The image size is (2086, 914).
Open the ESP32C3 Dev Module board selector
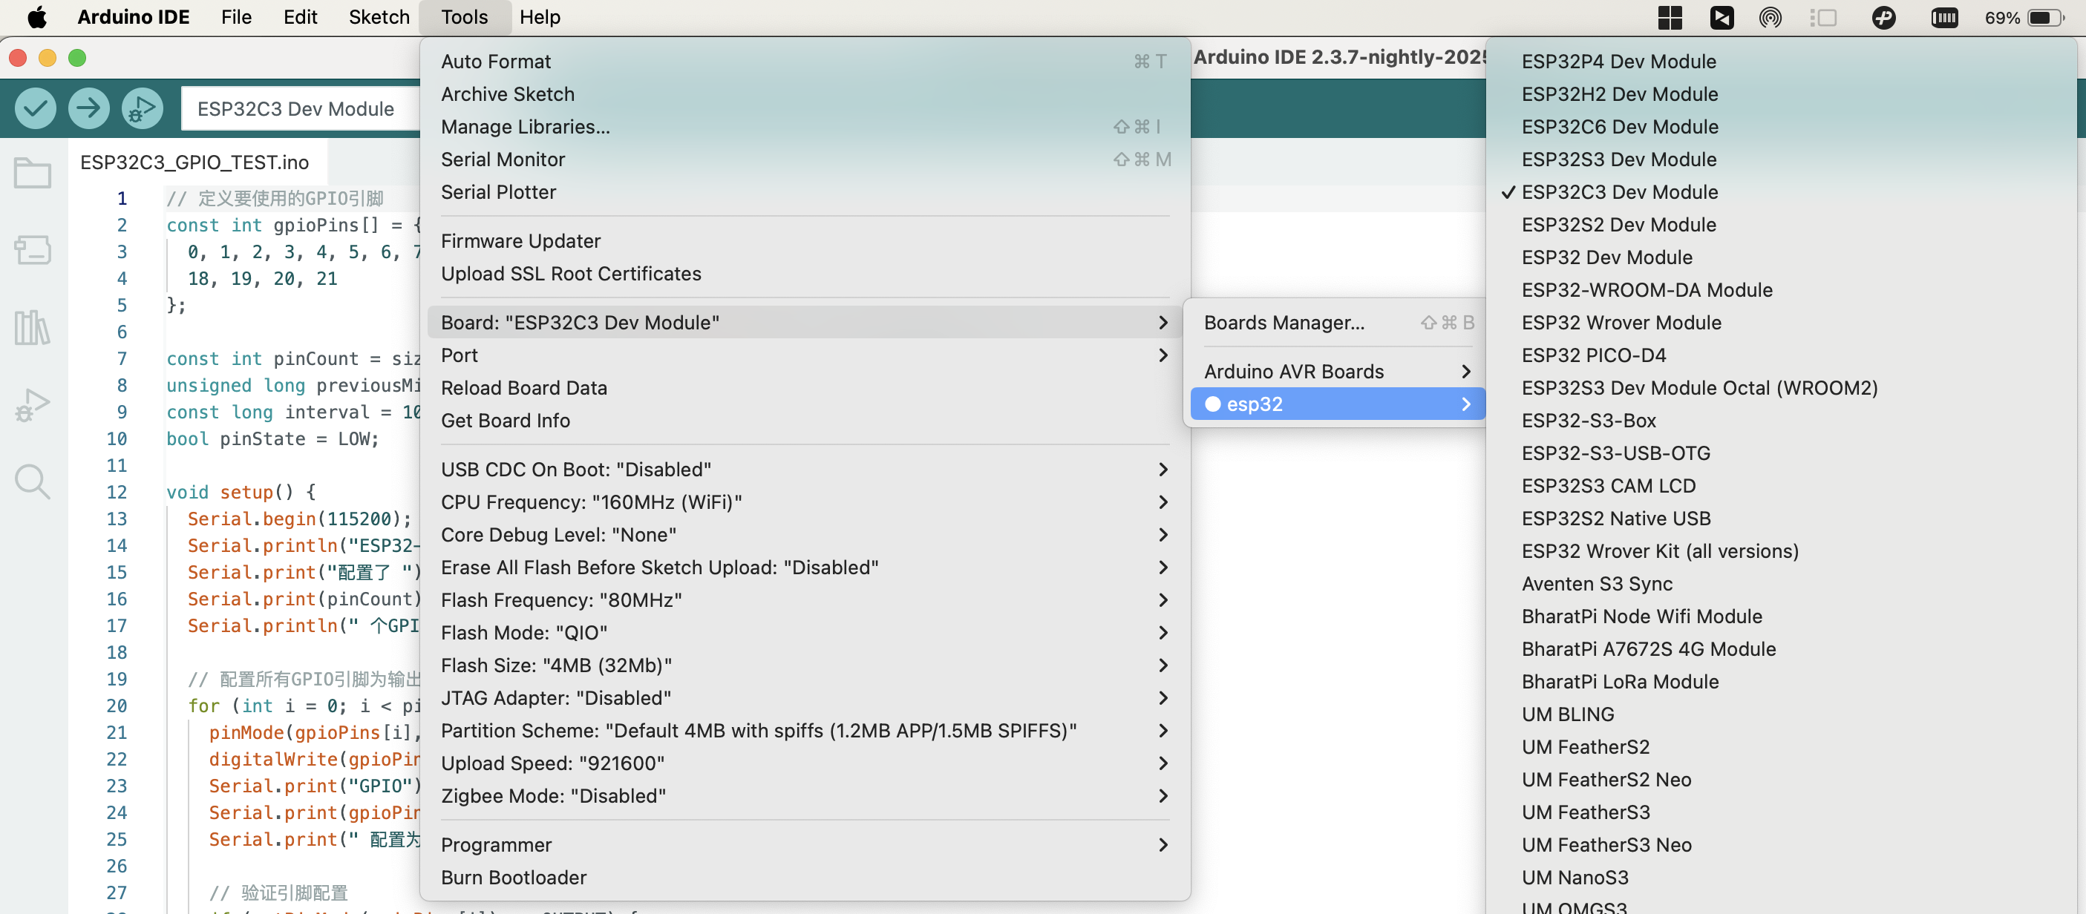coord(301,108)
